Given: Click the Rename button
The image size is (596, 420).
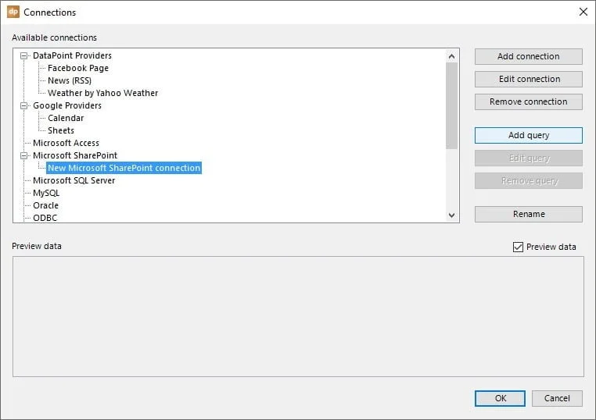Looking at the screenshot, I should 528,215.
